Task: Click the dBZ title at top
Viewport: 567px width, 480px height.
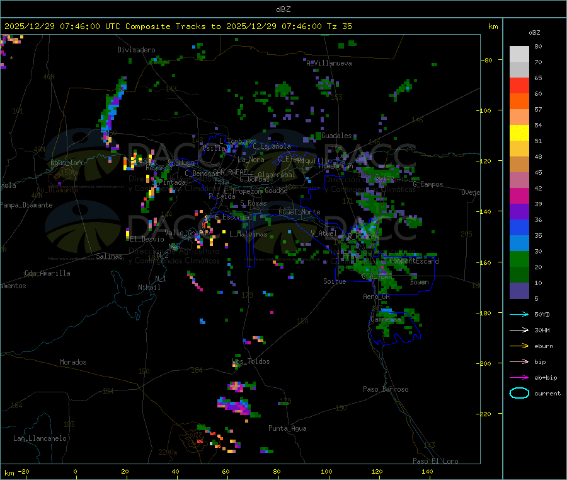Action: tap(283, 9)
